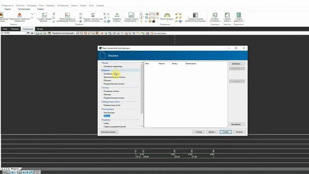The height and width of the screenshot is (174, 309).
Task: Click the Далее button
Action: [212, 132]
